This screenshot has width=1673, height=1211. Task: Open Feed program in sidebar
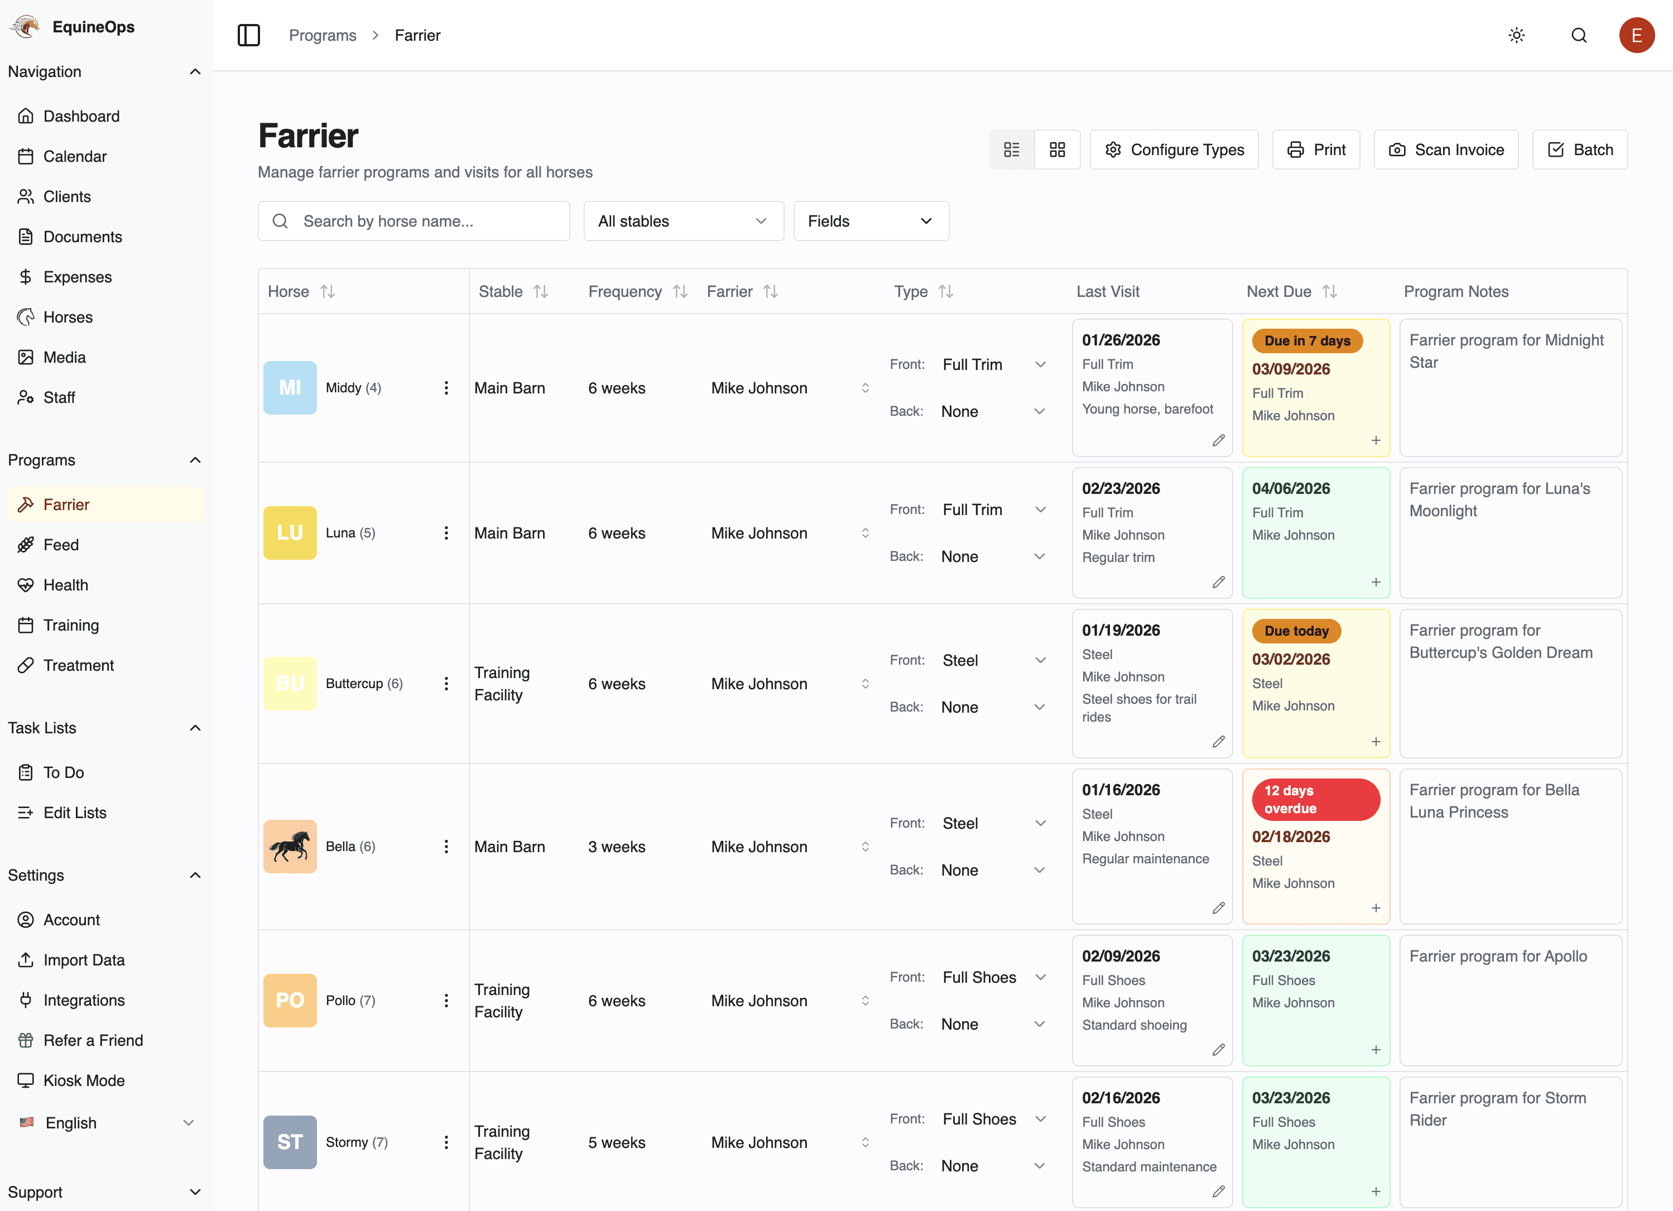point(60,544)
